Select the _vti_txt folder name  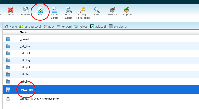25,75
